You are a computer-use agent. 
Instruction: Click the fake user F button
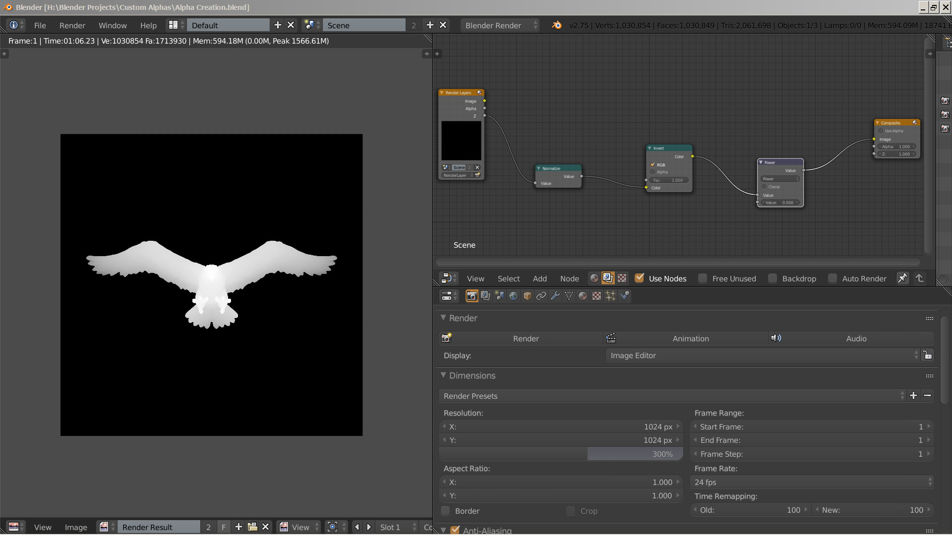tap(224, 527)
